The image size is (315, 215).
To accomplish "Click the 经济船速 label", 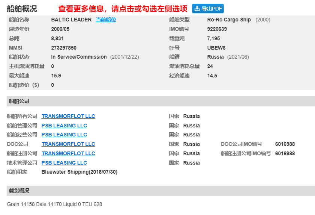I will [179, 76].
